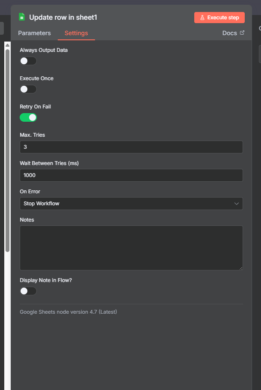The image size is (261, 390).
Task: Click inside the Notes text area
Action: (x=131, y=248)
